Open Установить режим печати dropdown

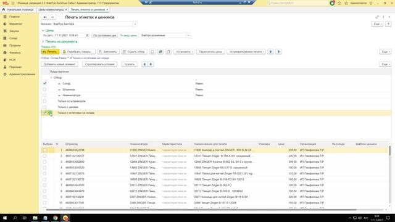(x=246, y=52)
